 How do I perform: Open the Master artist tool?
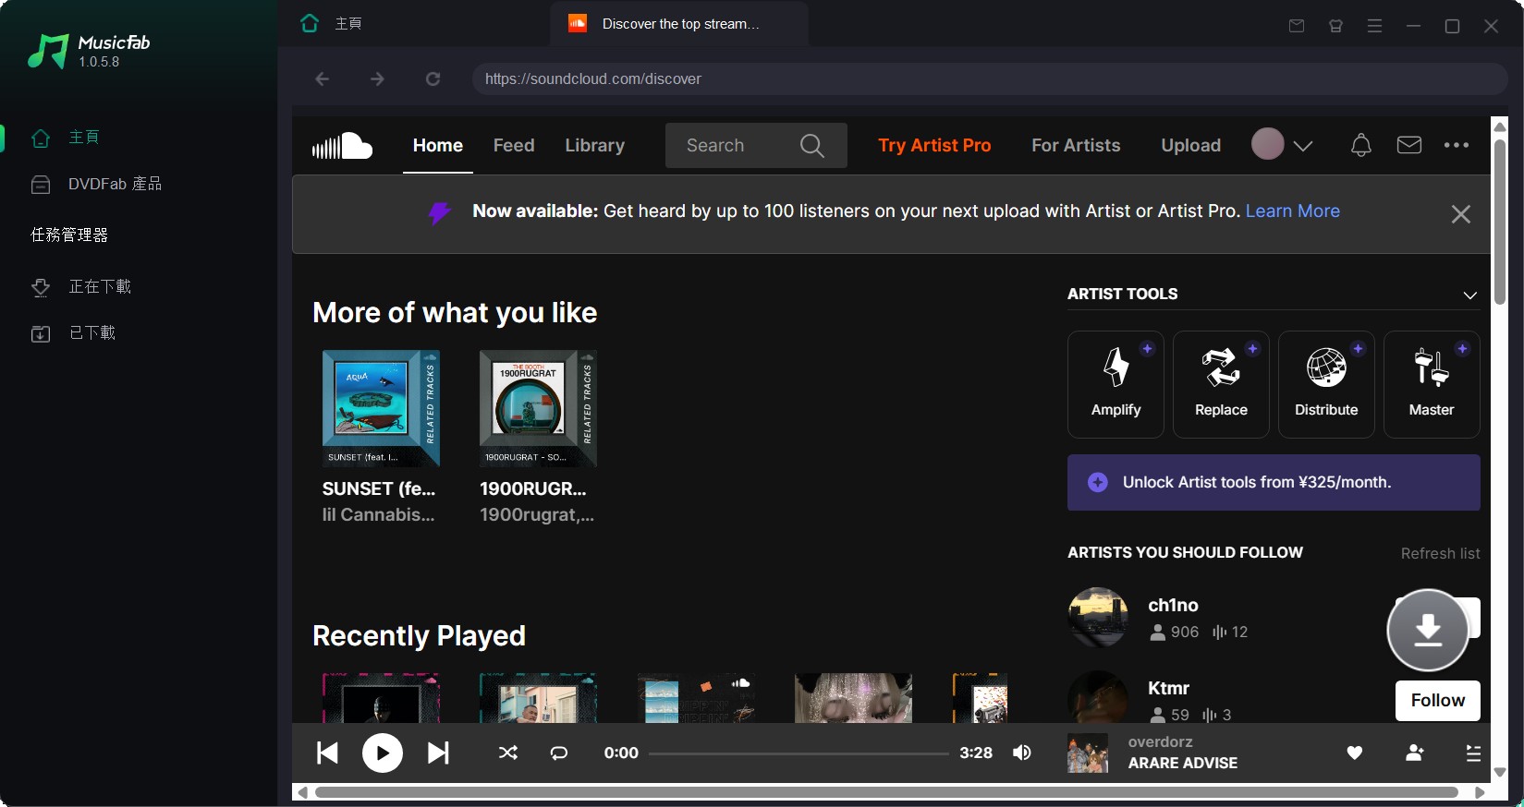(1432, 384)
